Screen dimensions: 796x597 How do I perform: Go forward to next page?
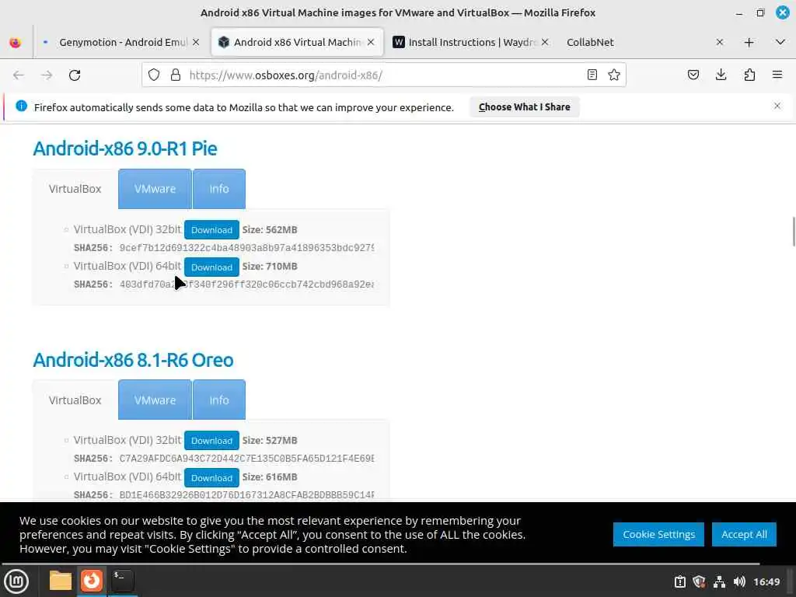(x=47, y=75)
